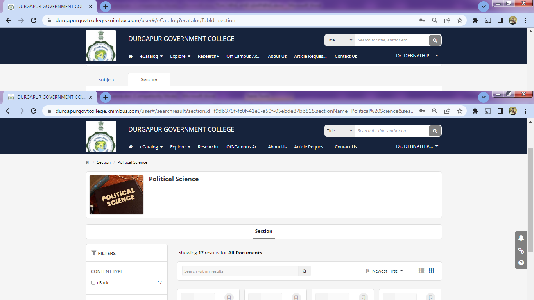The width and height of the screenshot is (534, 300).
Task: Bookmark the first result card
Action: pos(229,297)
